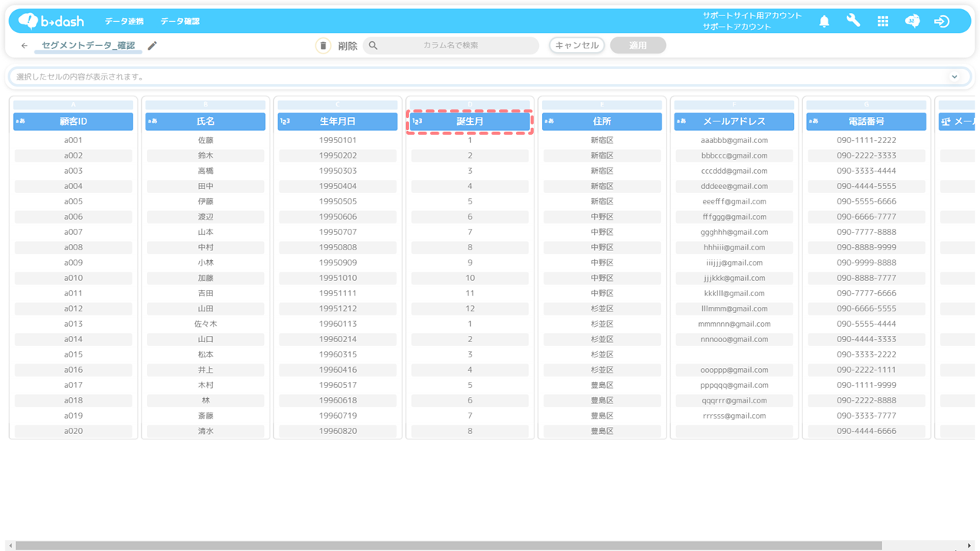Focus the カラム名で検索 search field
Image resolution: width=980 pixels, height=551 pixels.
pos(451,46)
